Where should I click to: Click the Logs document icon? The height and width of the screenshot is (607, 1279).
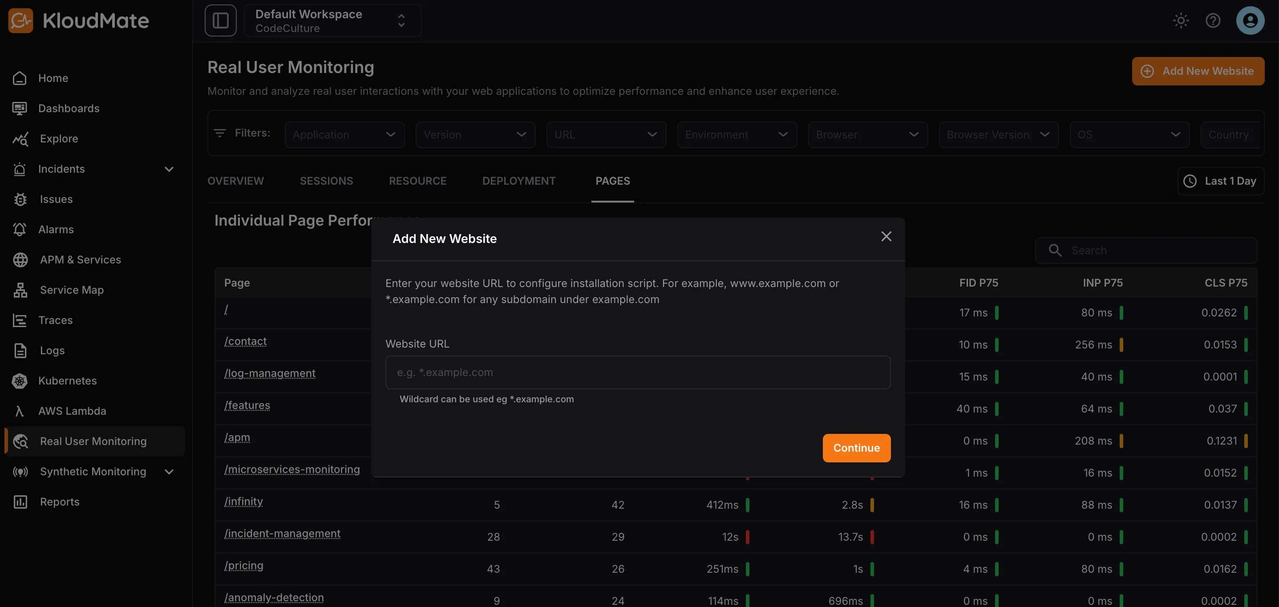coord(20,350)
